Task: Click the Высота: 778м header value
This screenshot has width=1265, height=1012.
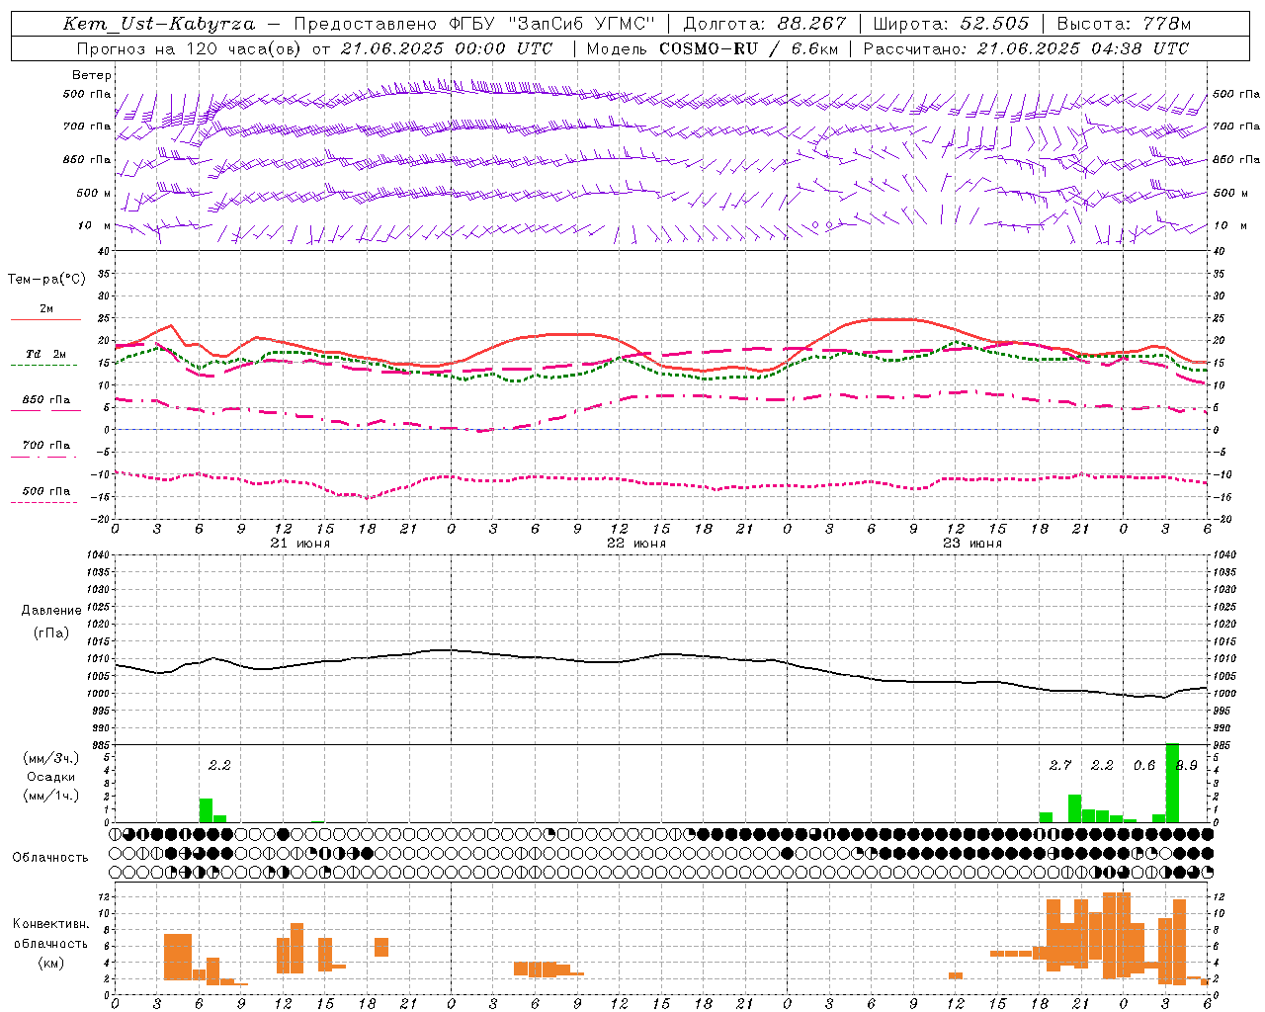Action: [x=1125, y=24]
